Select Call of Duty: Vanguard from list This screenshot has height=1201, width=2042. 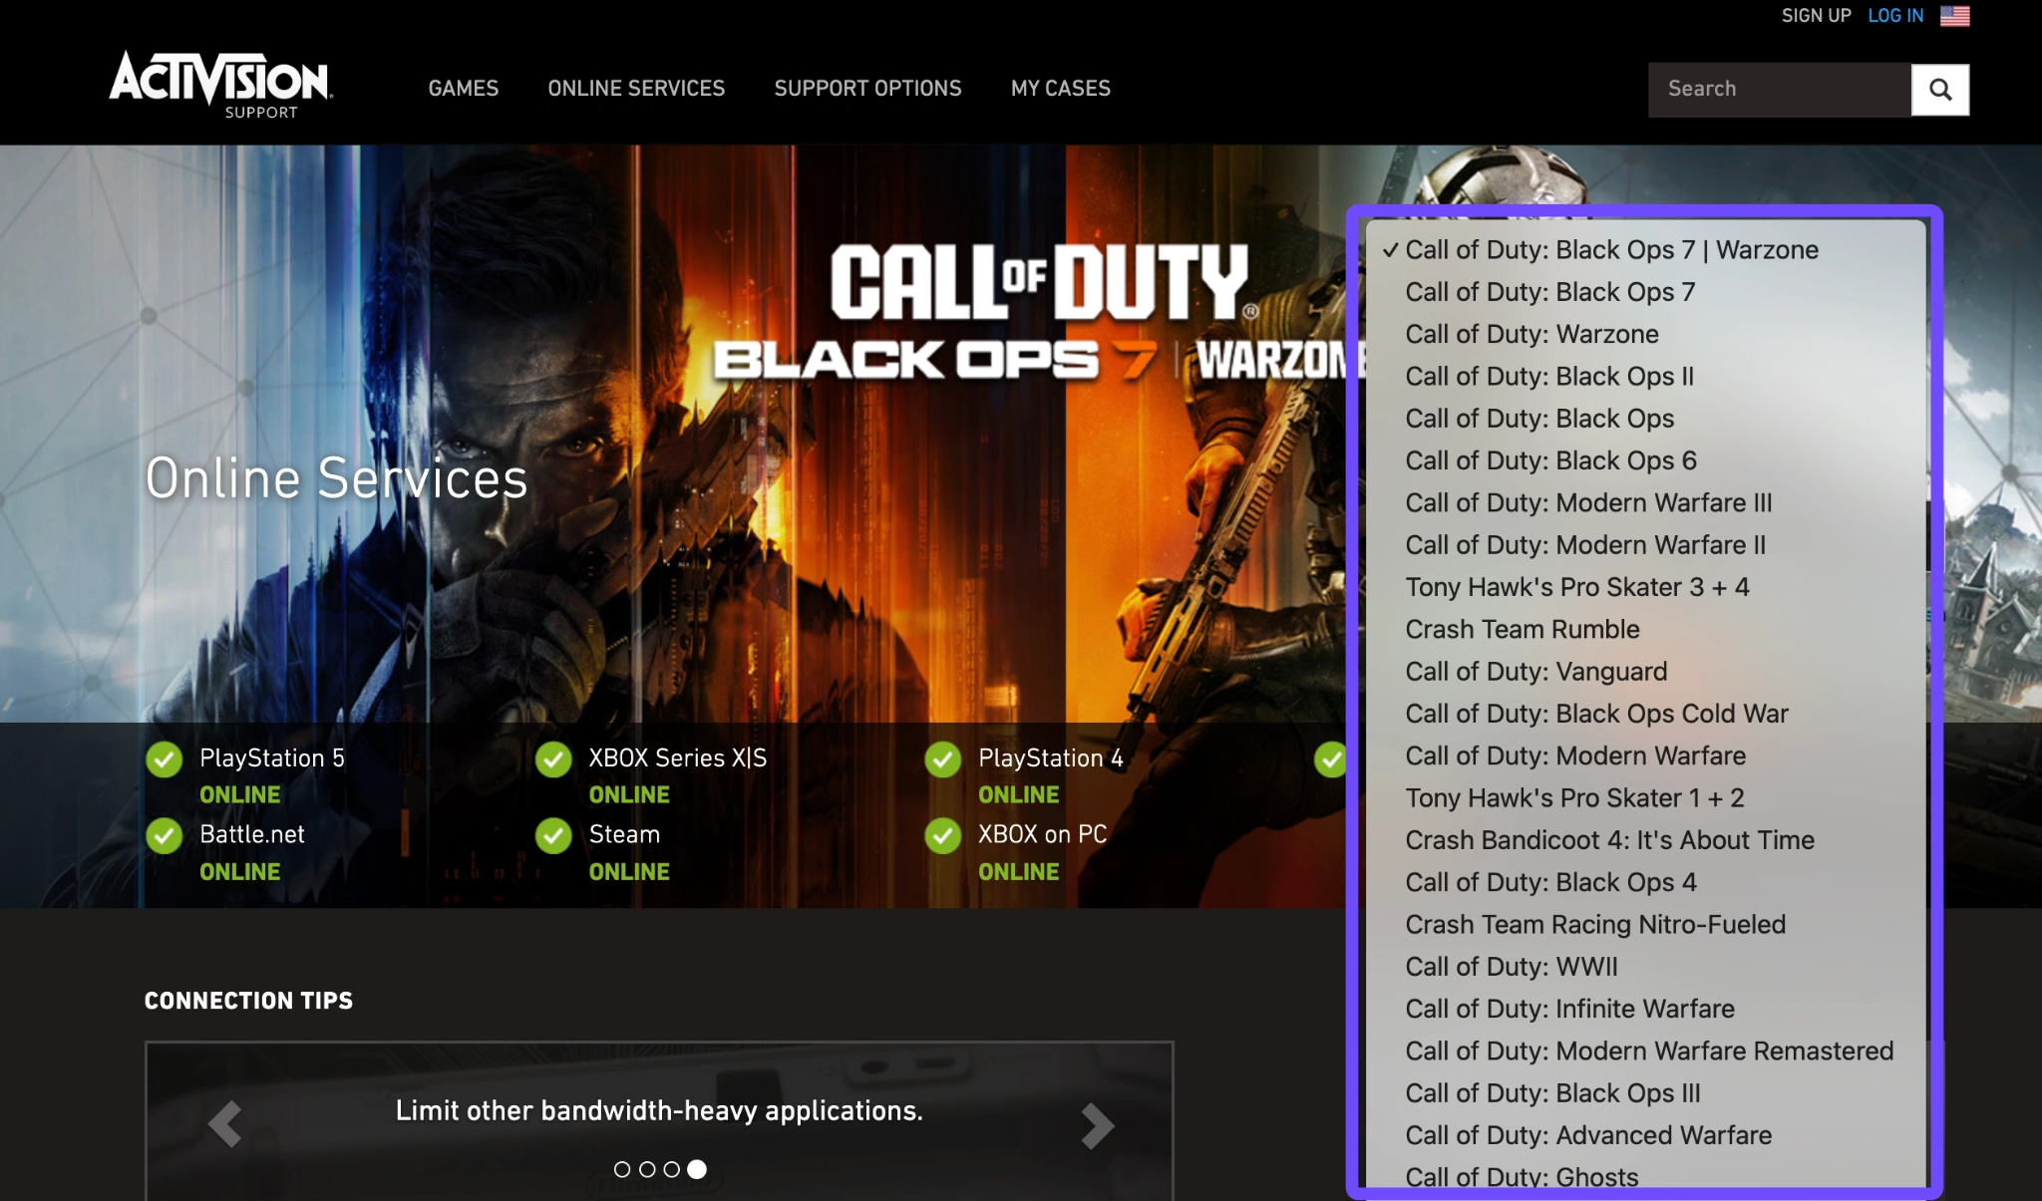(1646, 672)
